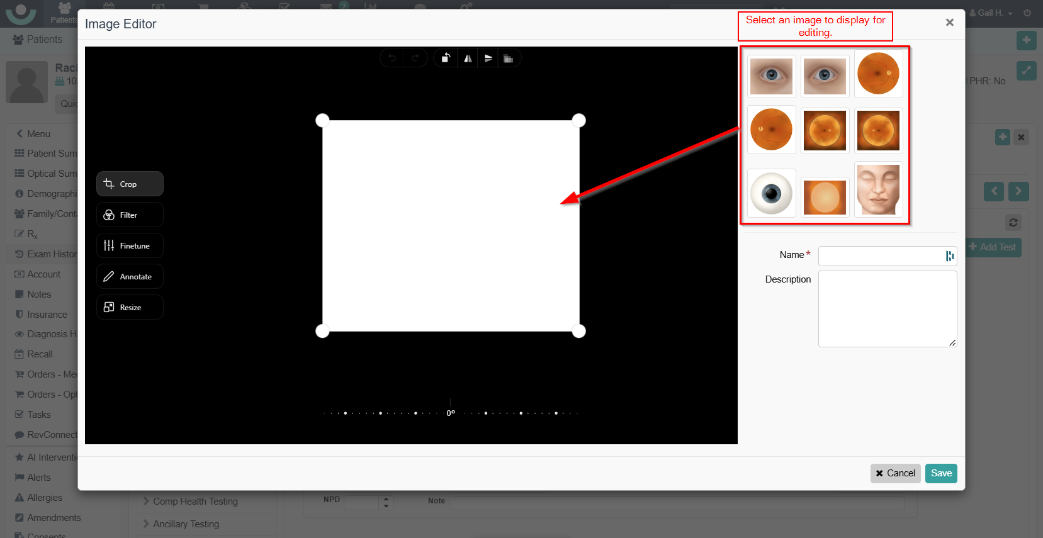Select the Crop tool
Screen dimensions: 1043x538
pos(130,184)
